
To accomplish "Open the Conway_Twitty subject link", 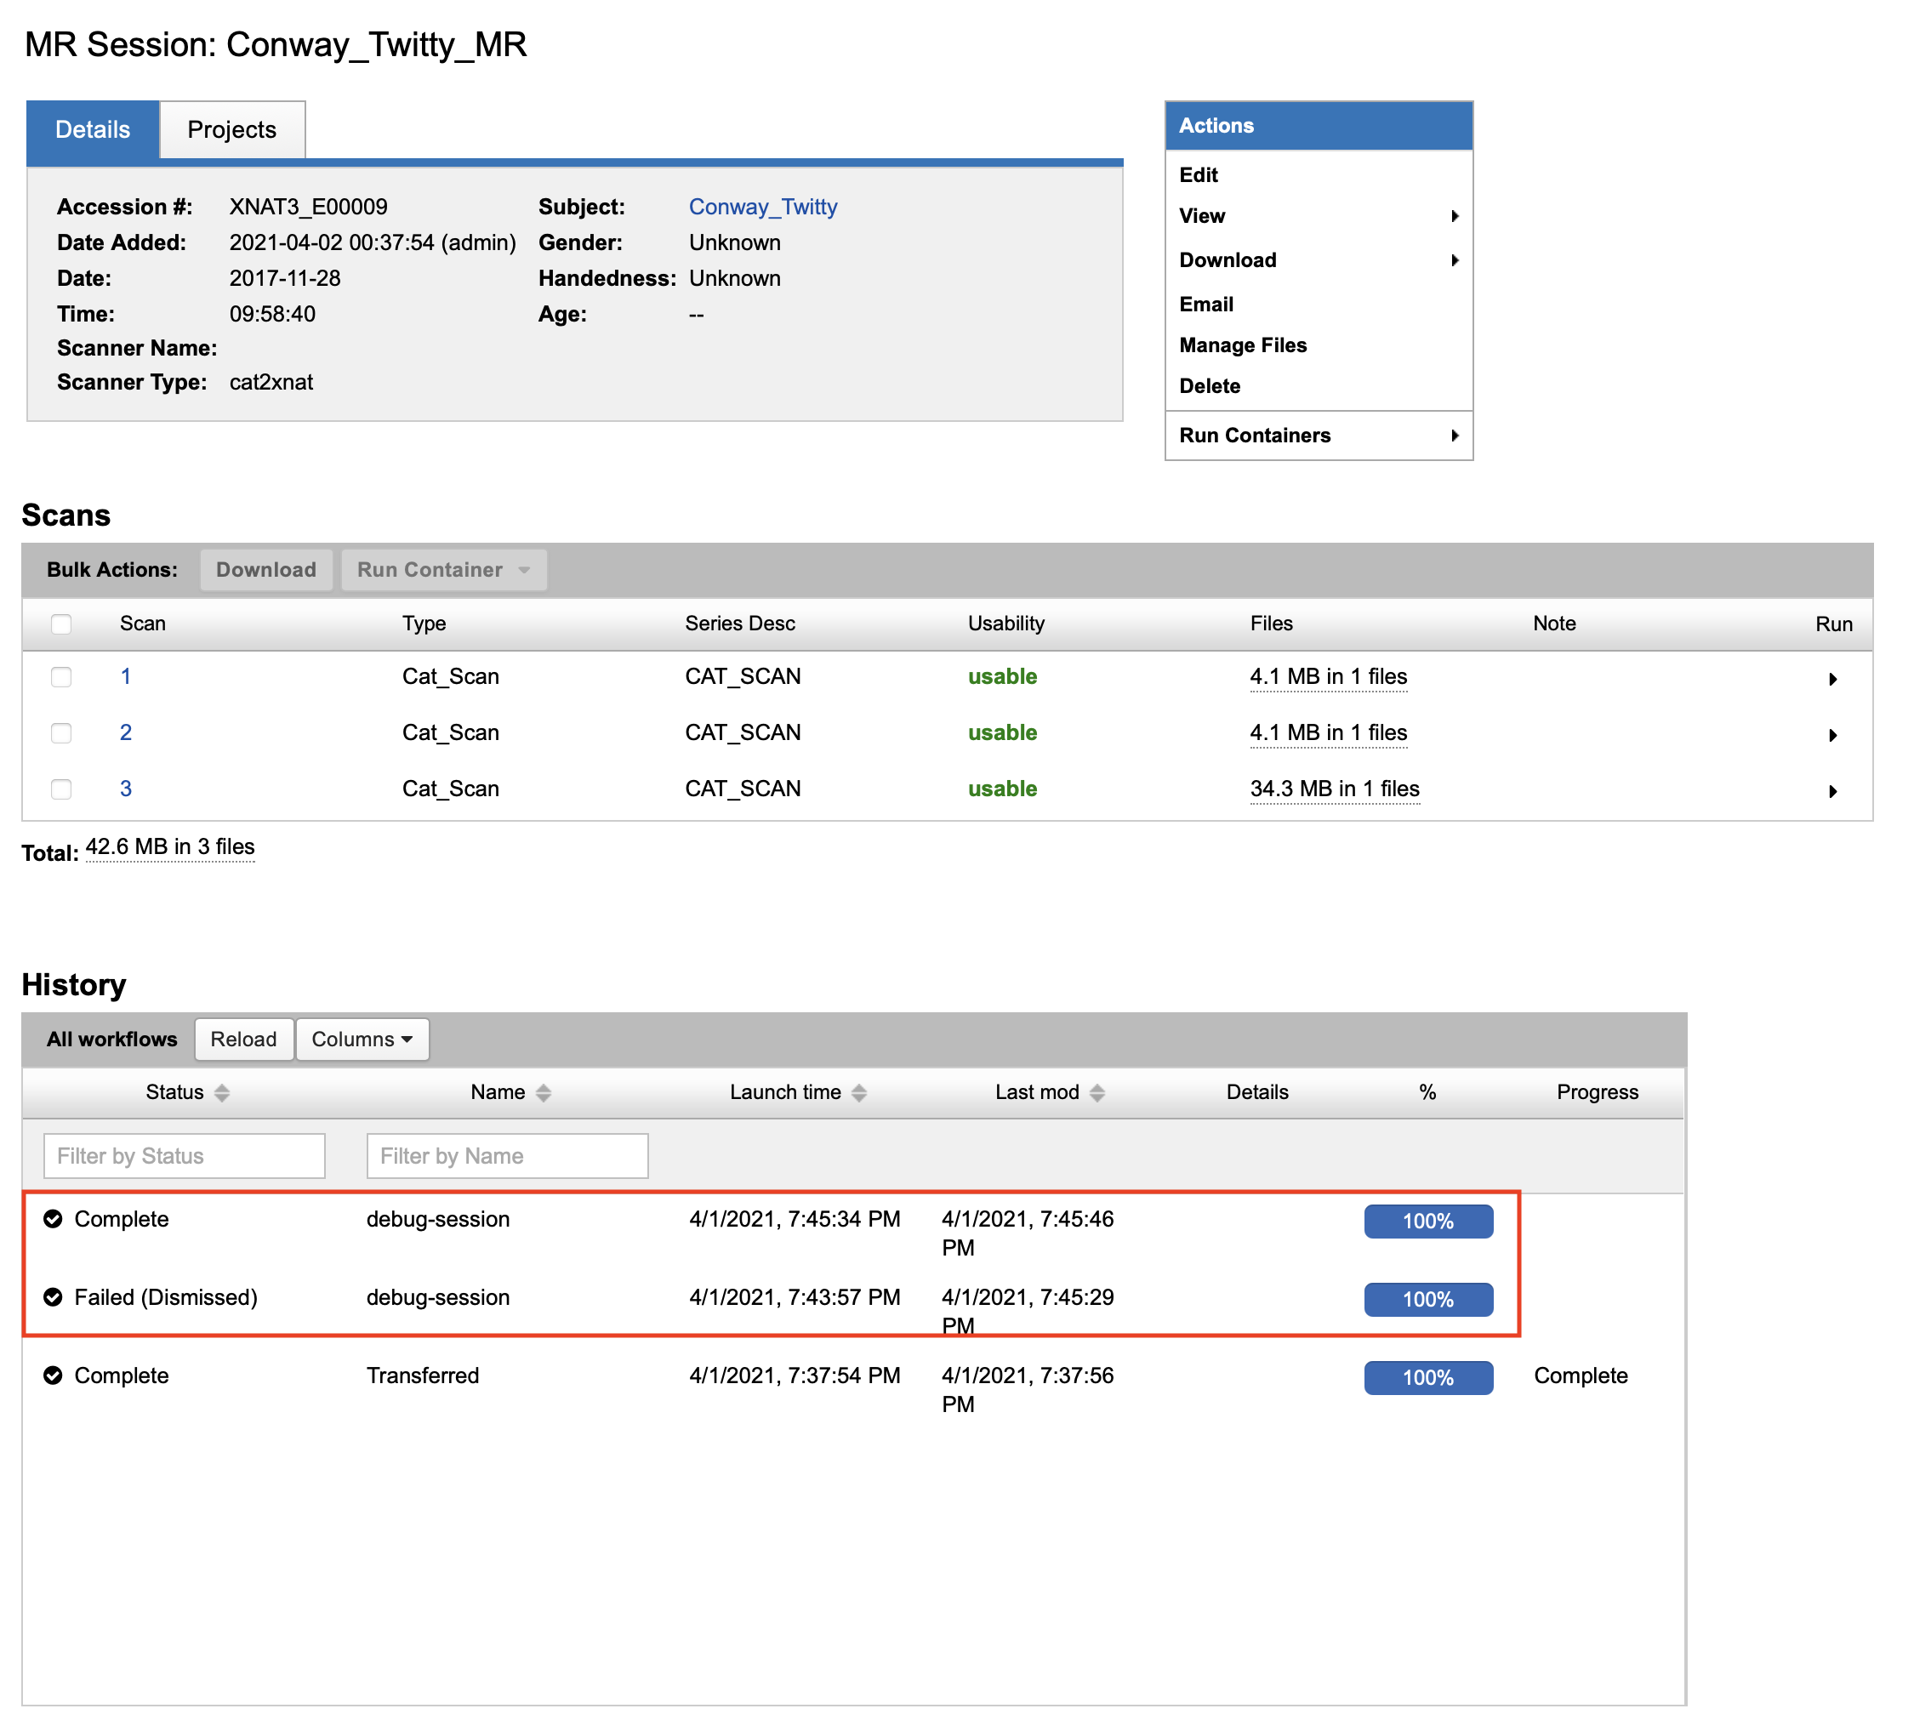I will 762,207.
